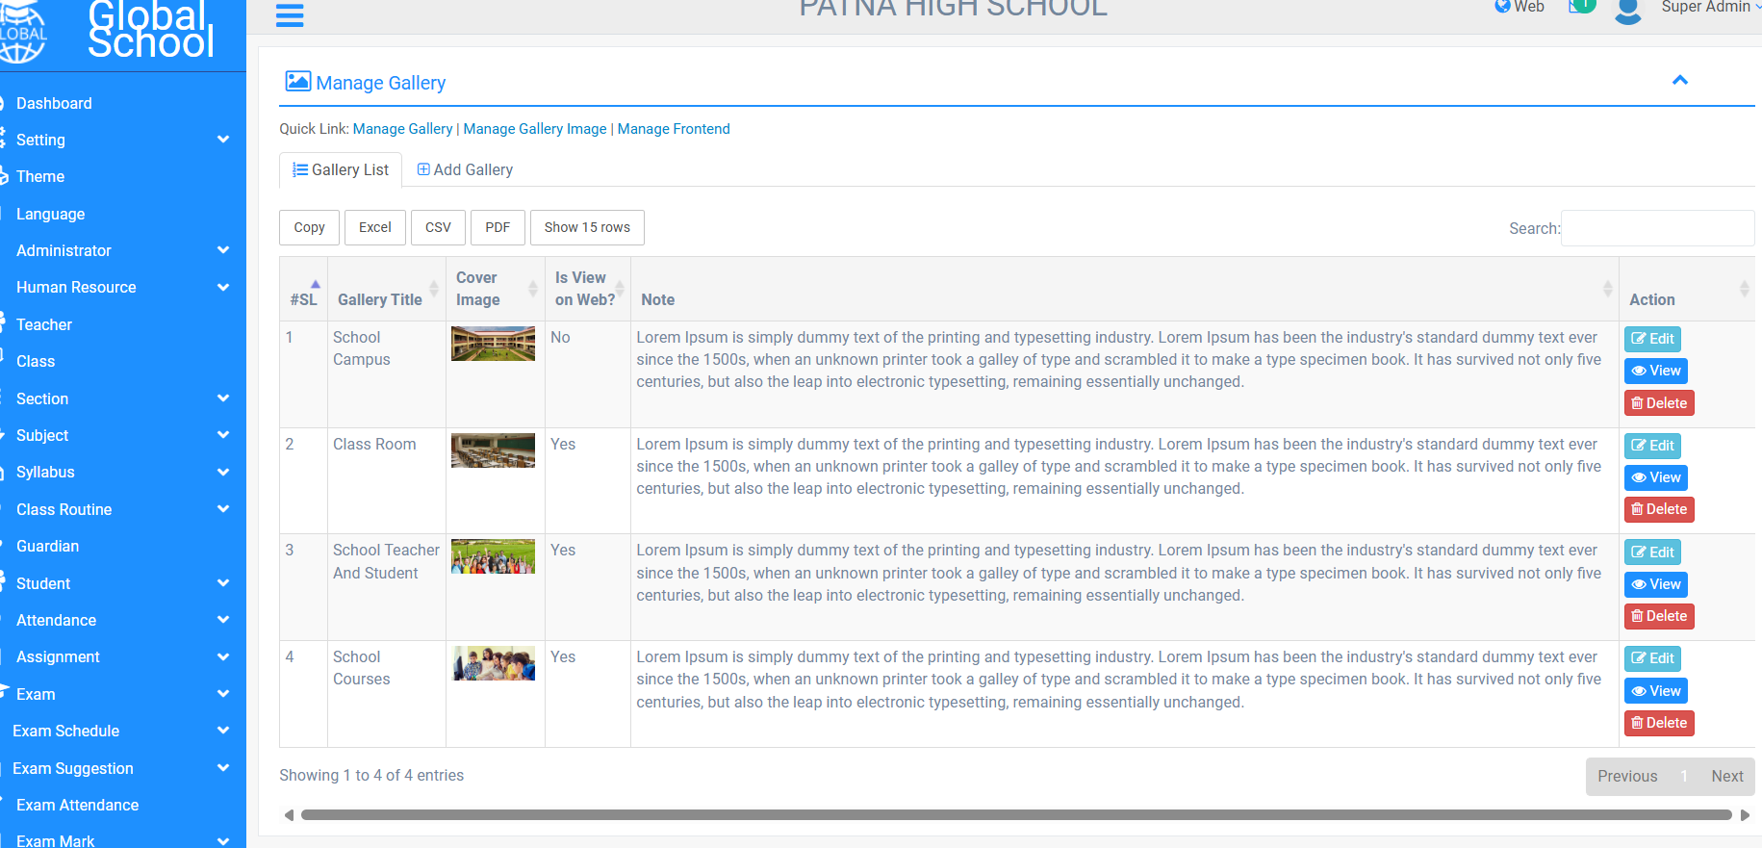Follow the Manage Frontend quick link
Screen dimensions: 1762x848
tap(674, 129)
